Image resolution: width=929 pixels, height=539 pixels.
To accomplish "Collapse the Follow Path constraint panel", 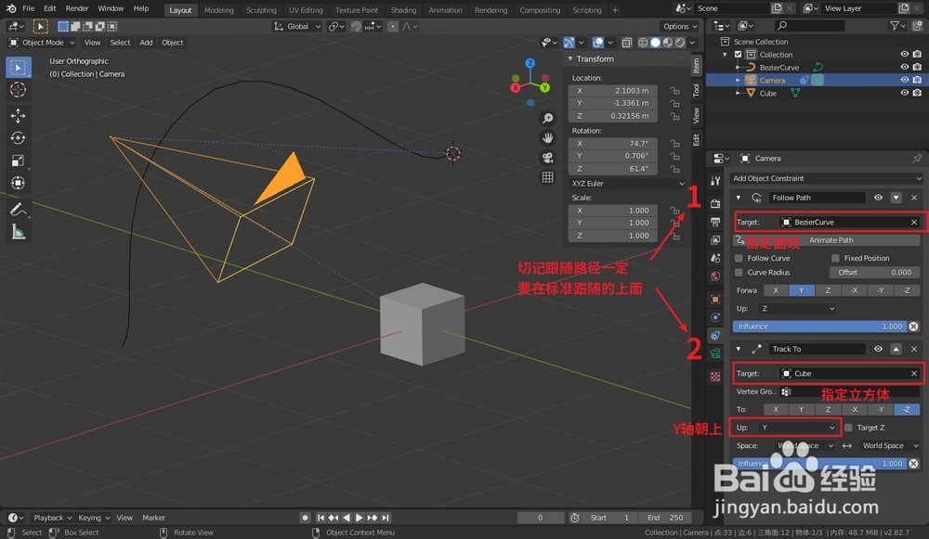I will pyautogui.click(x=739, y=198).
